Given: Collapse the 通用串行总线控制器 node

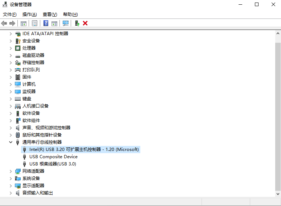Looking at the screenshot, I should (x=11, y=142).
